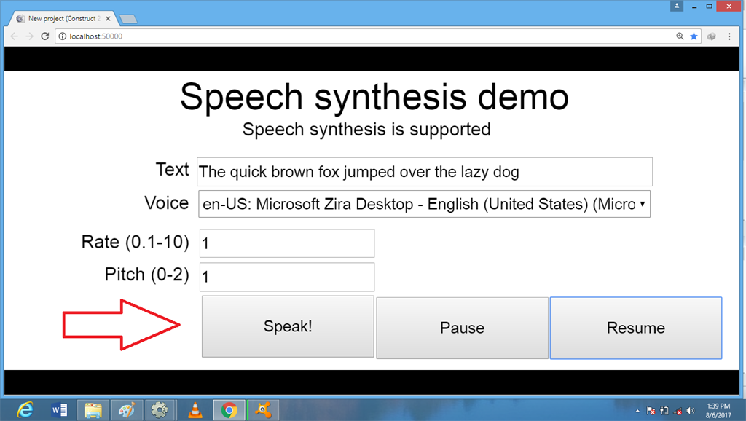Show hidden system tray icons

[637, 409]
